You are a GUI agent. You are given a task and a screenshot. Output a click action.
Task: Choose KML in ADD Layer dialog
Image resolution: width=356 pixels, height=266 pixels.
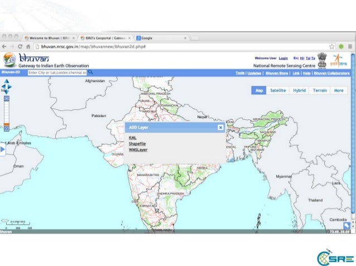pos(132,138)
